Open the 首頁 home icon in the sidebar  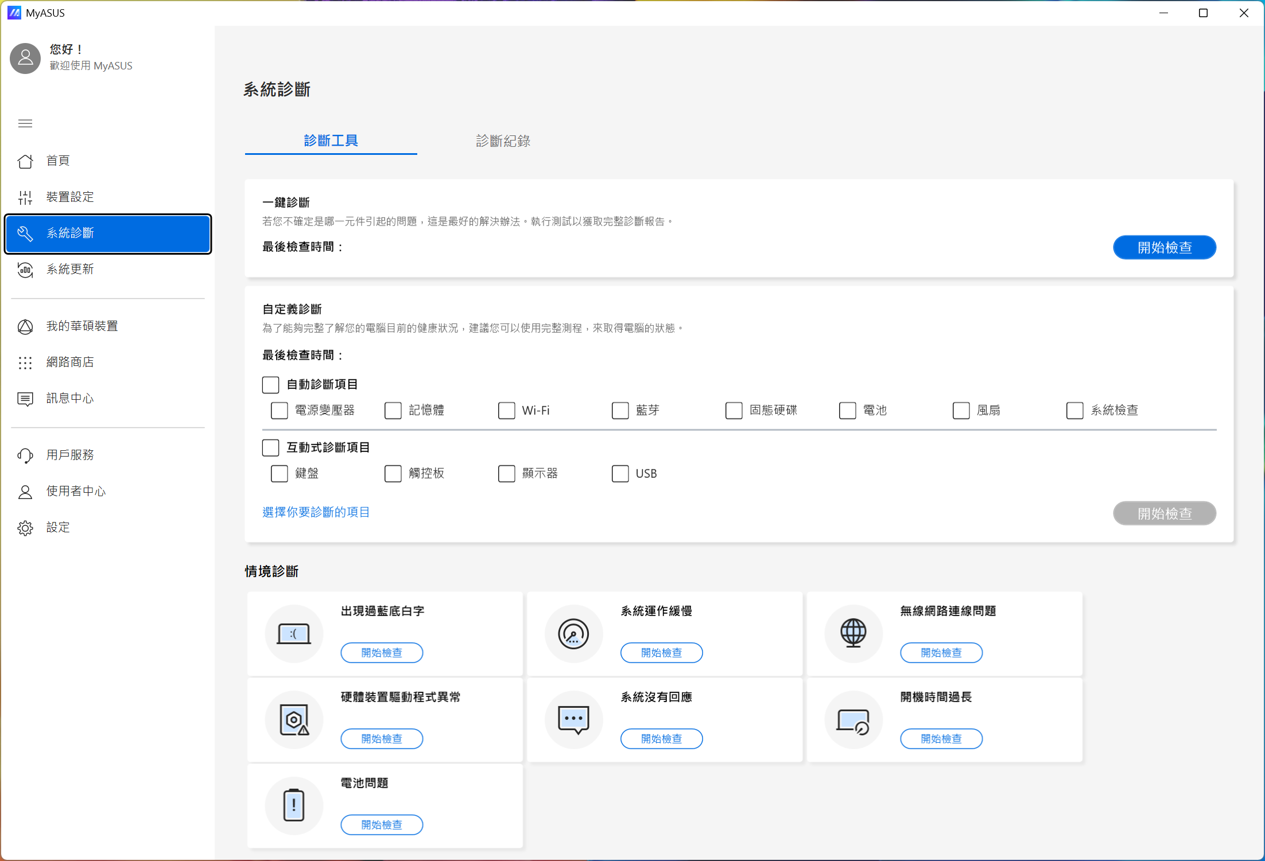25,161
